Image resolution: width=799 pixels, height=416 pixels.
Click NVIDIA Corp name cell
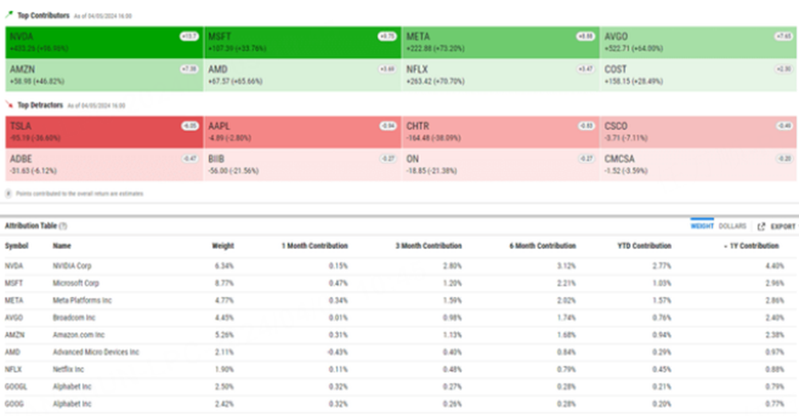click(72, 266)
